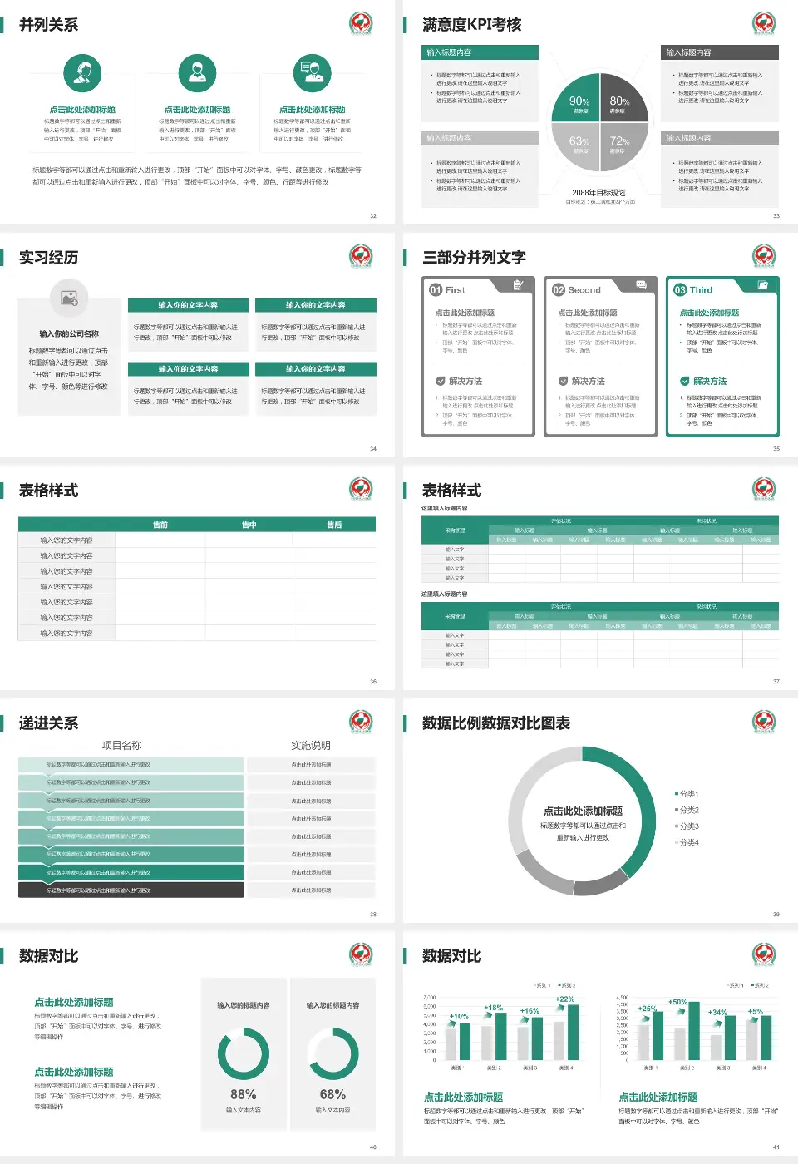The height and width of the screenshot is (1164, 798).
Task: Click the image placeholder icon on 实习经历 slide
Action: [69, 297]
